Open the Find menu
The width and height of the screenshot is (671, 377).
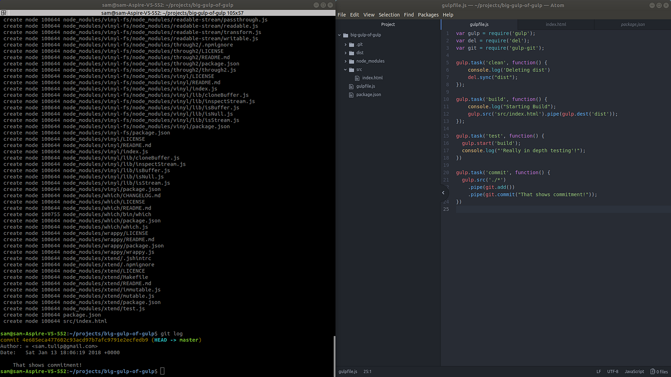coord(408,15)
